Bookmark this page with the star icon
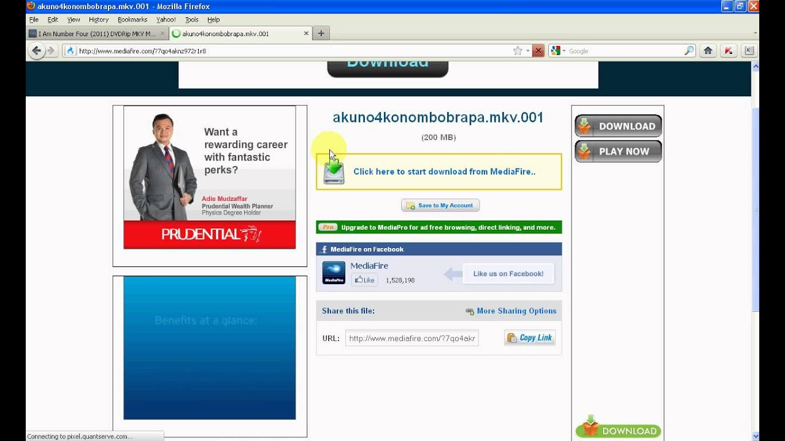This screenshot has height=441, width=785. click(x=518, y=51)
